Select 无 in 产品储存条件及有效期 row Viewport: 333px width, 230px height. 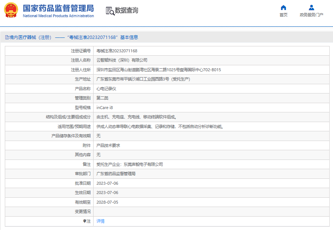click(x=98, y=136)
